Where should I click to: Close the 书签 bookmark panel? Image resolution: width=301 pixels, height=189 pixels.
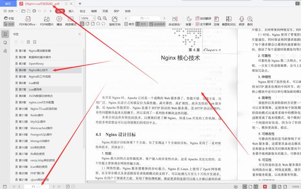79,34
